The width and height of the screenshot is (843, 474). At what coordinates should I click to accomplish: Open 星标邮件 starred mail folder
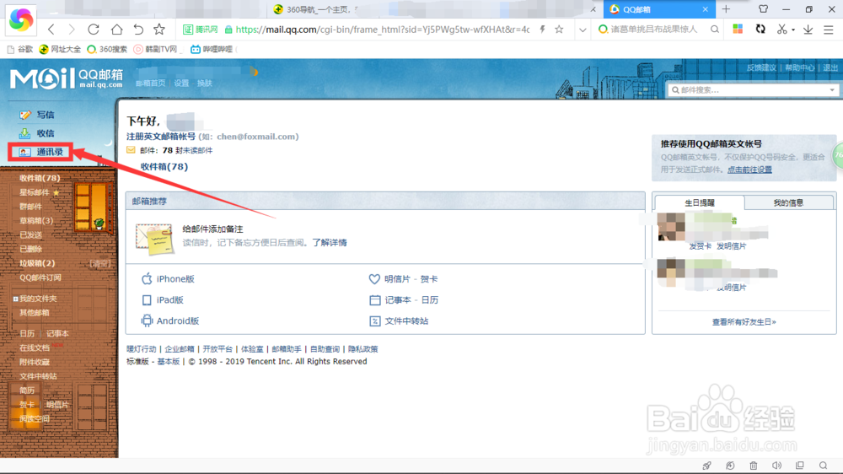tap(35, 192)
